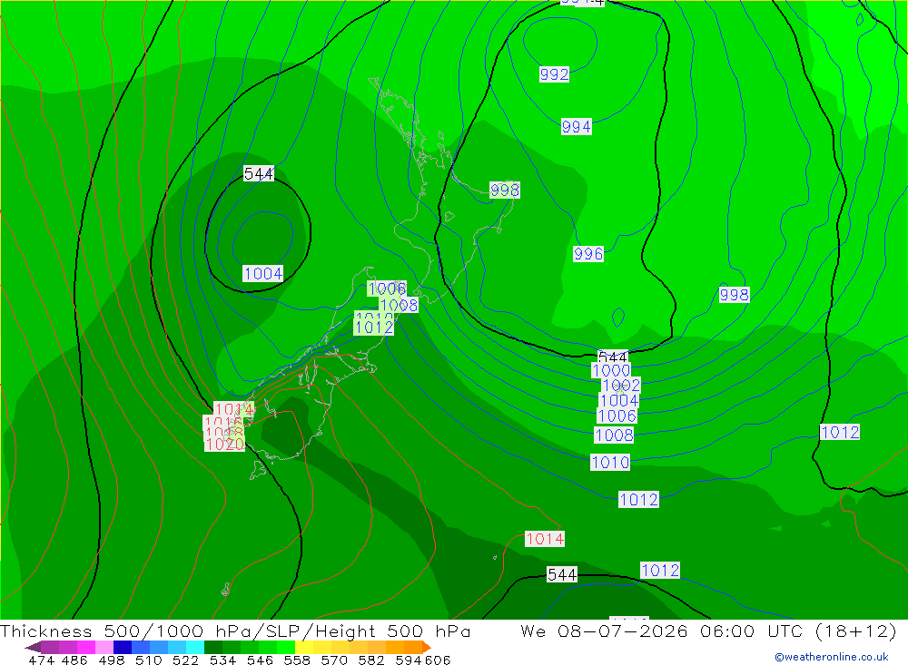
Task: Select the 998 label touching the North Island coast
Action: click(x=504, y=190)
